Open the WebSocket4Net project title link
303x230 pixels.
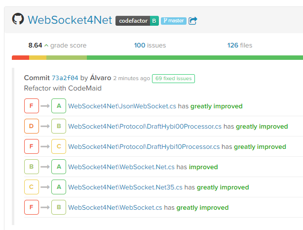[70, 20]
